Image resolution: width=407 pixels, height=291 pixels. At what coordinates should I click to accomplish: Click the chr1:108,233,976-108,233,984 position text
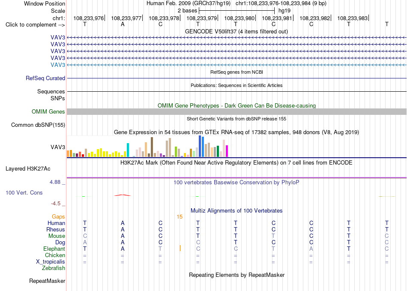[281, 3]
